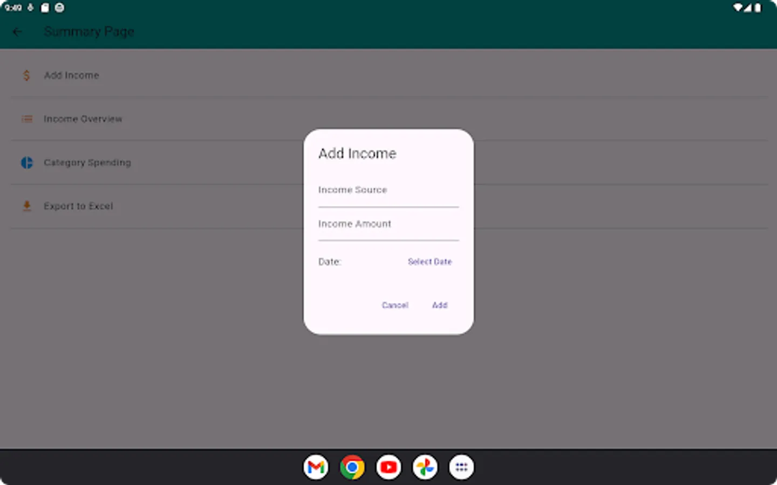Image resolution: width=777 pixels, height=485 pixels.
Task: Select the dollar icon beside Add Income
Action: pyautogui.click(x=26, y=75)
